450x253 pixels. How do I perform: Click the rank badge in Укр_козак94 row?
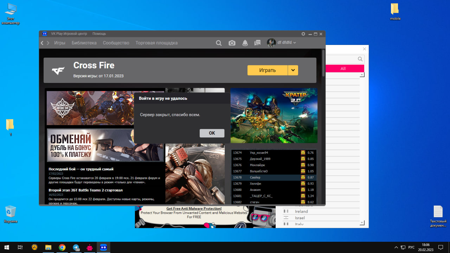point(303,153)
